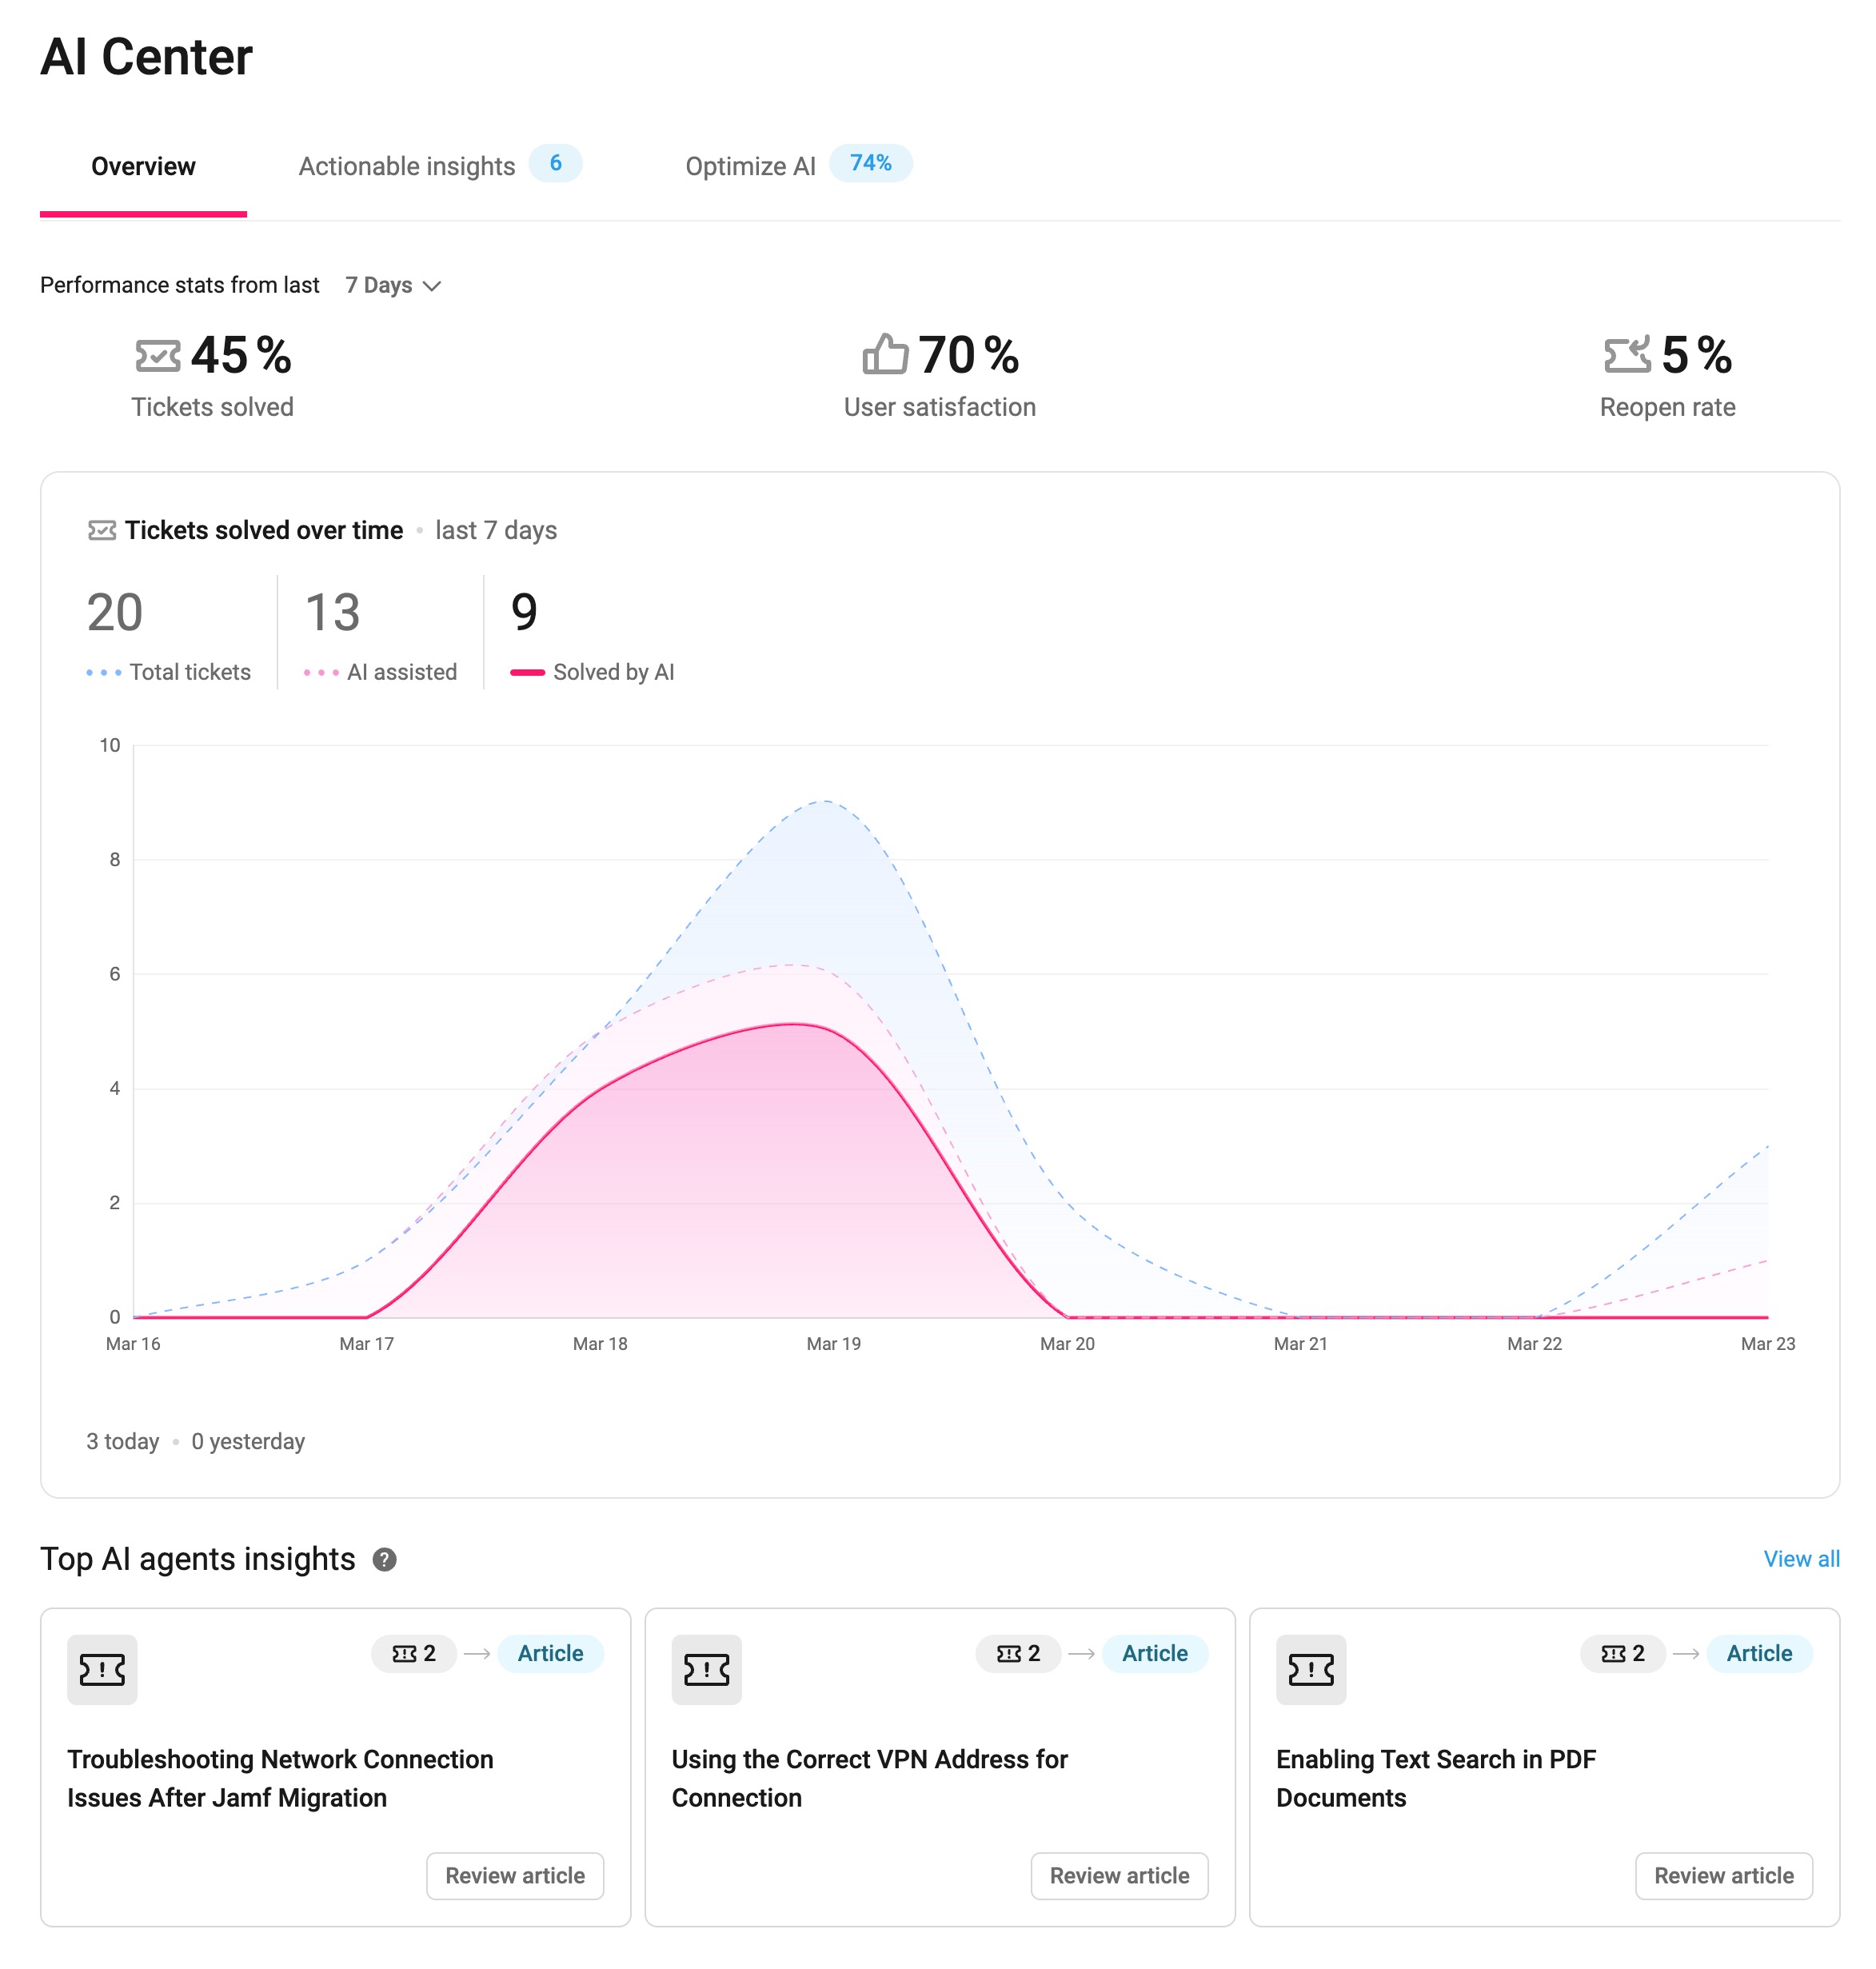Click the chevron next to 7 Days
The width and height of the screenshot is (1876, 1969).
(x=432, y=286)
